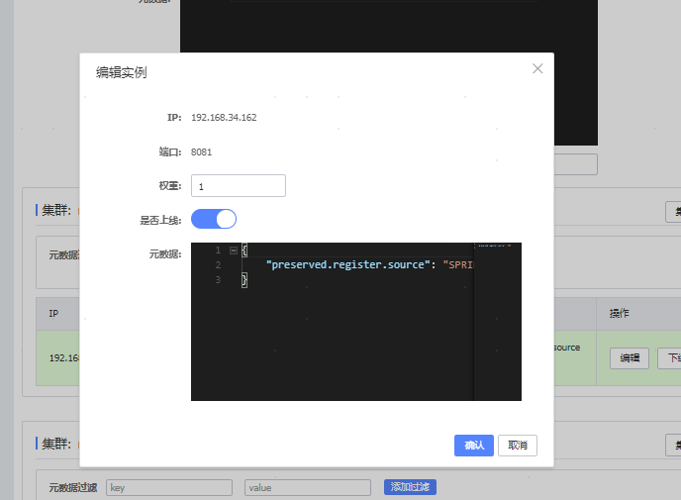Click the preserved.register.source key in the editor
Screen dimensions: 681x500
click(x=352, y=265)
